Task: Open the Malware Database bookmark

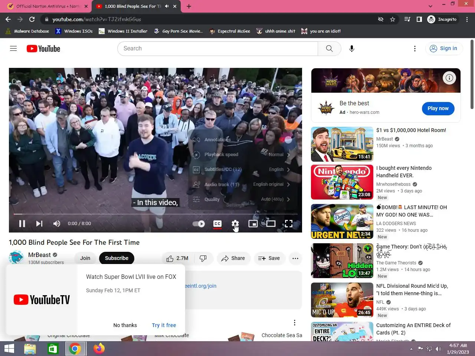Action: (x=27, y=31)
